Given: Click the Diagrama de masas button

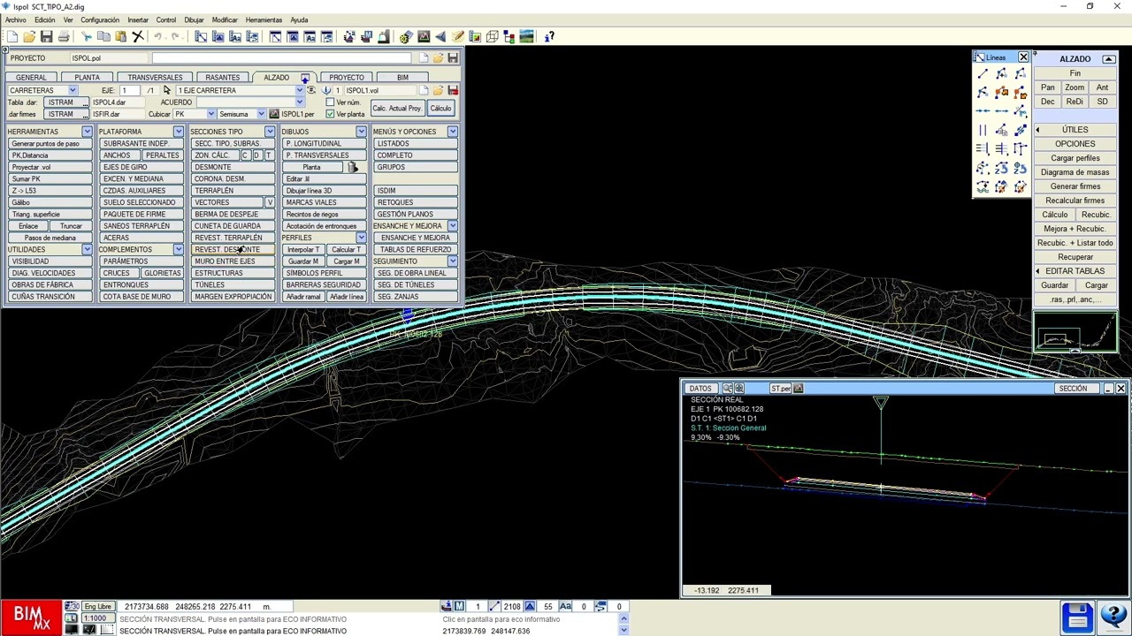Looking at the screenshot, I should tap(1075, 172).
